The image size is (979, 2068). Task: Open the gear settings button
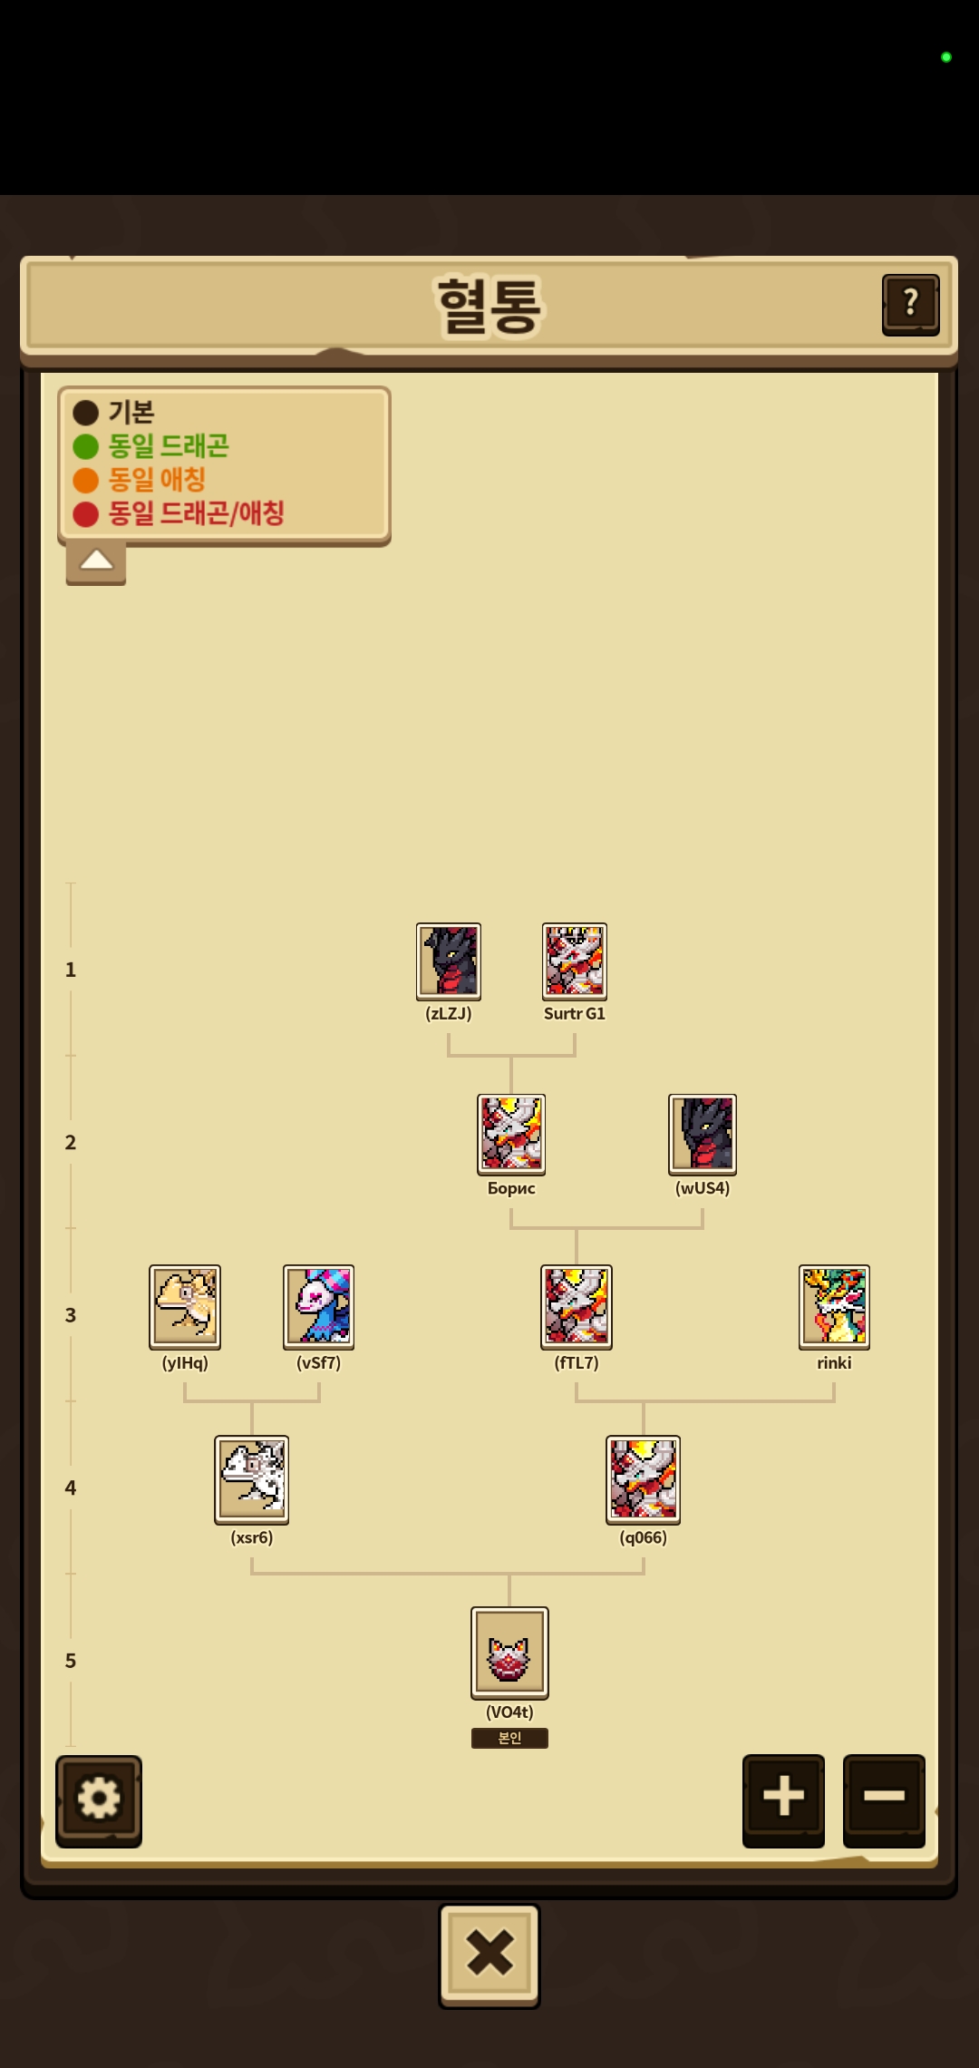point(99,1800)
